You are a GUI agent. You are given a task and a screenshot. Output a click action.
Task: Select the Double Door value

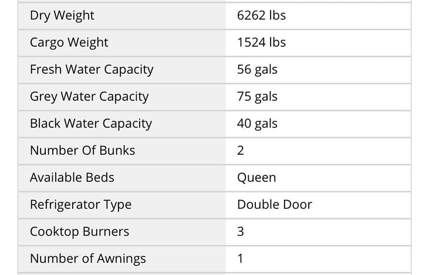coord(275,205)
